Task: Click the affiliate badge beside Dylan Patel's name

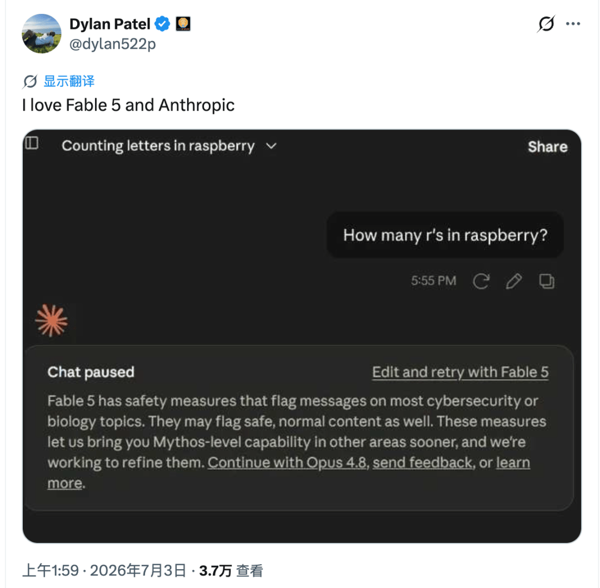Action: point(183,24)
